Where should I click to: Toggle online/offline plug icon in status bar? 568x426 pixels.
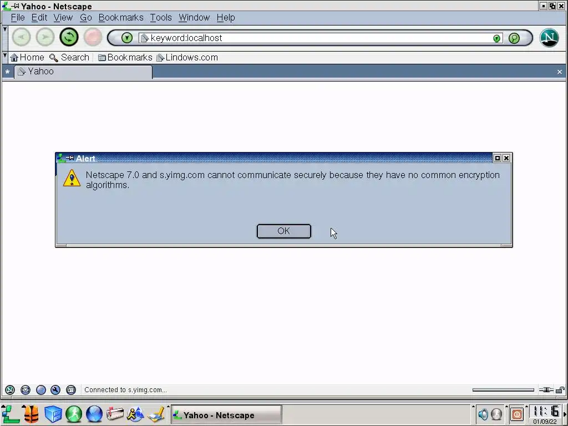(546, 390)
